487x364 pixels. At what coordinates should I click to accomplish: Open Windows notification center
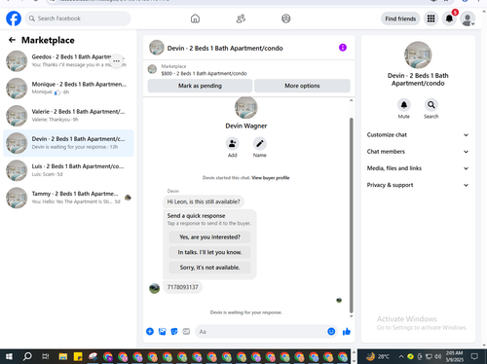[474, 357]
